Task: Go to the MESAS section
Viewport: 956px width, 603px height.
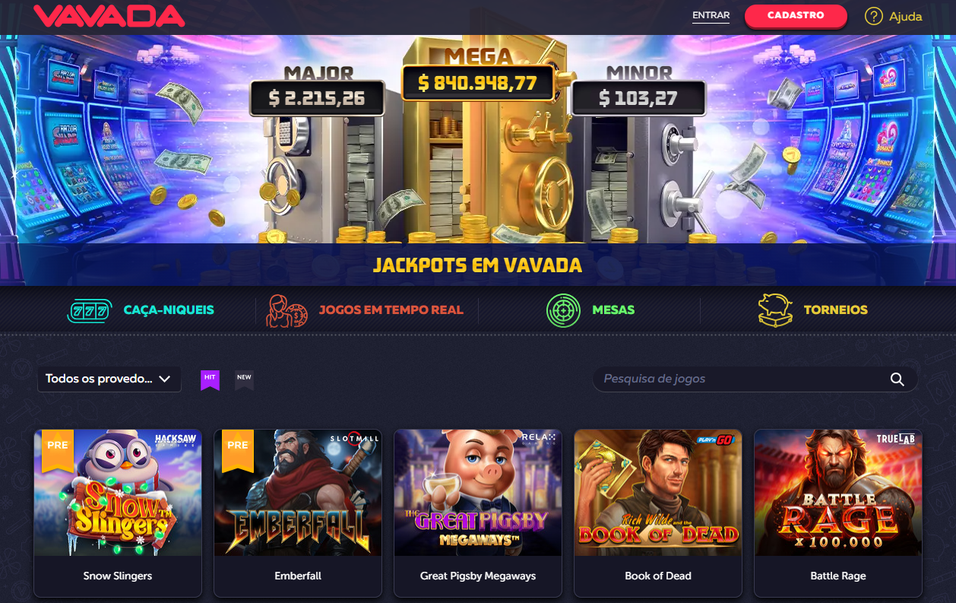Action: point(613,310)
